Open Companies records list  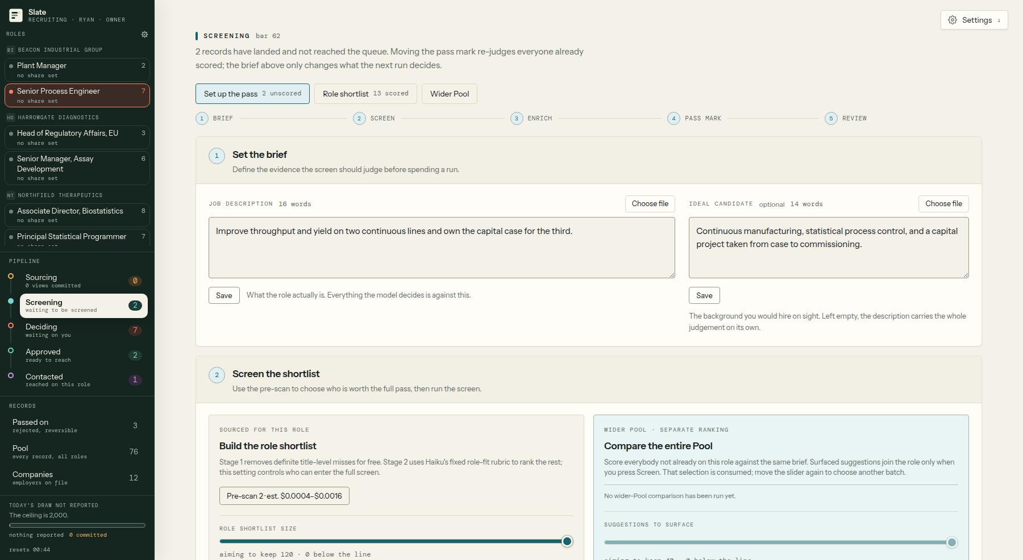77,478
